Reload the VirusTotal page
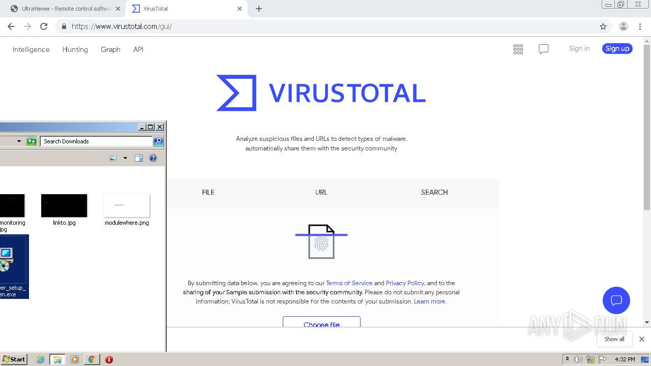The image size is (651, 366). (44, 26)
